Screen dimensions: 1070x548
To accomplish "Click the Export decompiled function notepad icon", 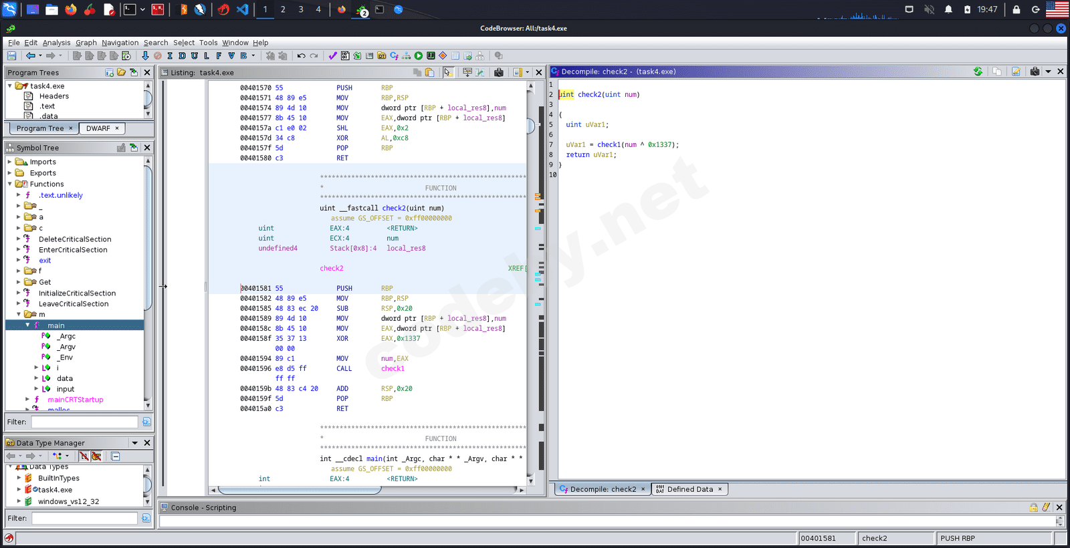I will (1016, 72).
